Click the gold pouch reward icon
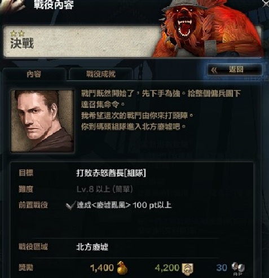This screenshot has width=269, height=278. pyautogui.click(x=122, y=267)
